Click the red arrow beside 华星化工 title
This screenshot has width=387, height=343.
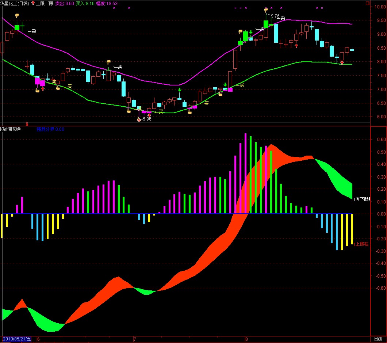[33, 3]
